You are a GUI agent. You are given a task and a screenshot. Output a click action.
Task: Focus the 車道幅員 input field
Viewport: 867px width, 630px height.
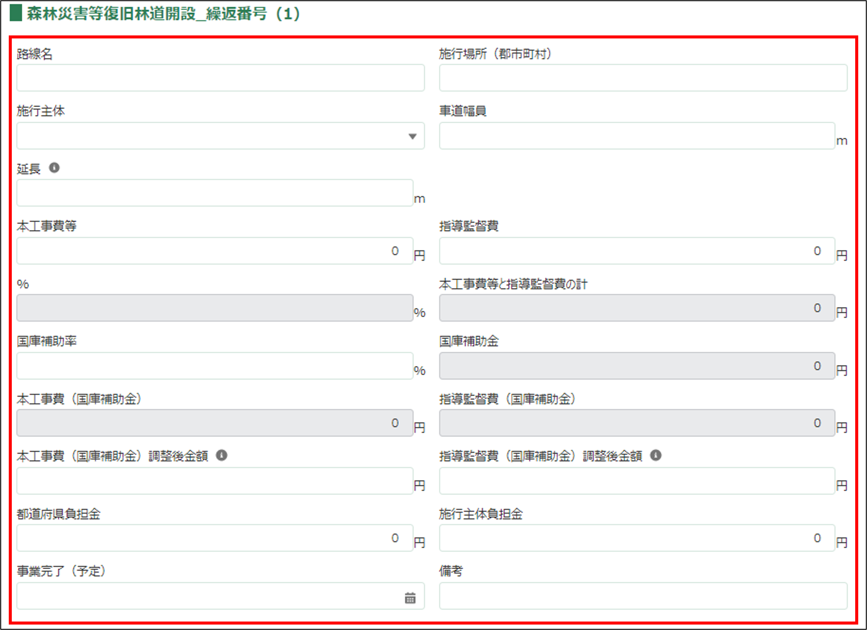(x=636, y=136)
